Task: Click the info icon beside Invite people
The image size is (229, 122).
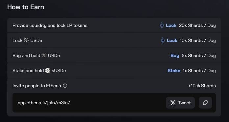Action: point(65,86)
